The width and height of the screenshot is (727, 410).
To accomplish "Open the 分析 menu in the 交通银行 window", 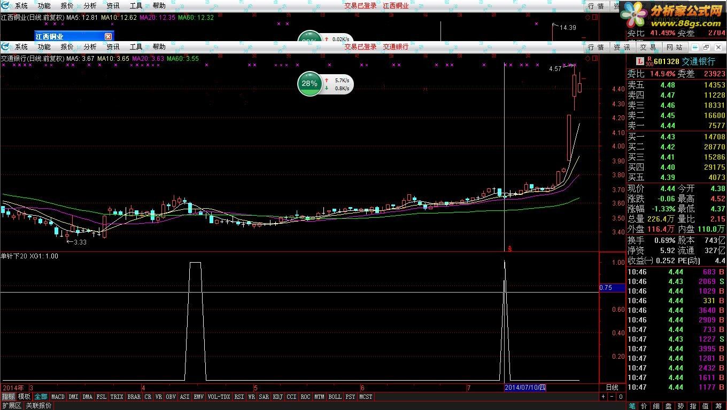I will click(90, 47).
